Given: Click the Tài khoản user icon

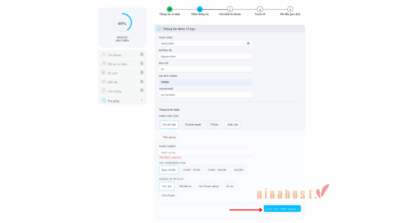Looking at the screenshot, I should (x=104, y=55).
